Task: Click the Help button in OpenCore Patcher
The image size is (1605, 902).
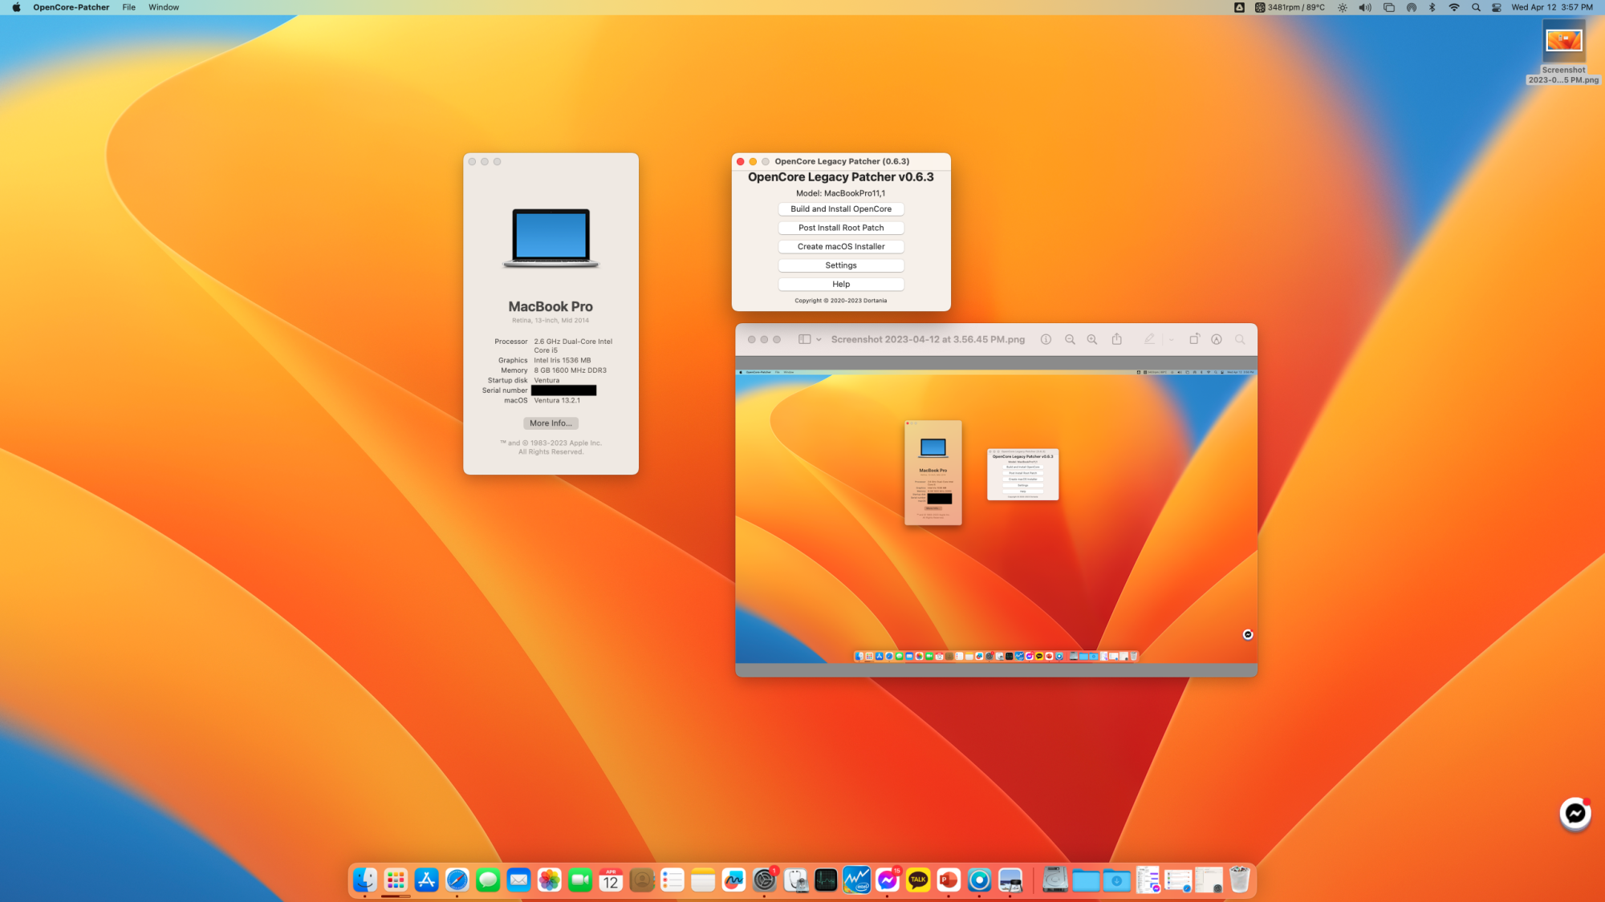Action: pos(841,285)
